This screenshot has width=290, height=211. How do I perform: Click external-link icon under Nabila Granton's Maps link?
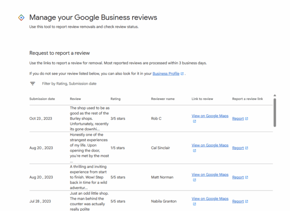(x=194, y=204)
